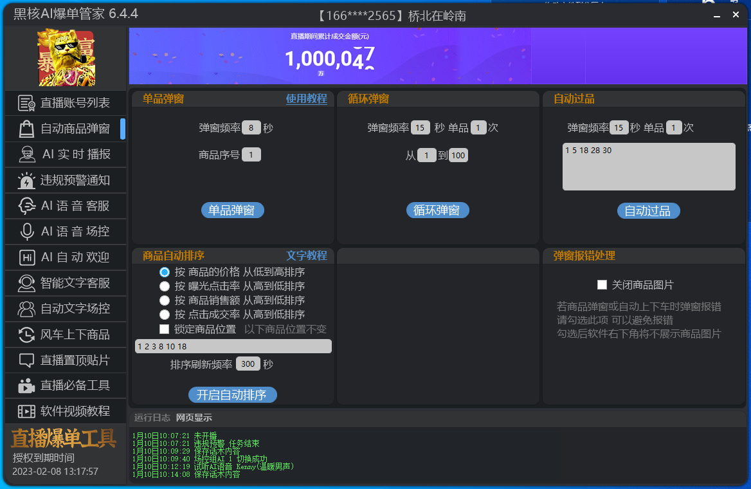Open 直播必备工具 camera icon
The image size is (751, 489).
(26, 385)
